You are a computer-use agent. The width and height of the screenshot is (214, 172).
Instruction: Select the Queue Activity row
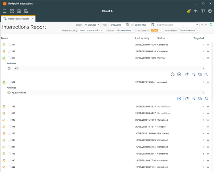click(x=106, y=93)
